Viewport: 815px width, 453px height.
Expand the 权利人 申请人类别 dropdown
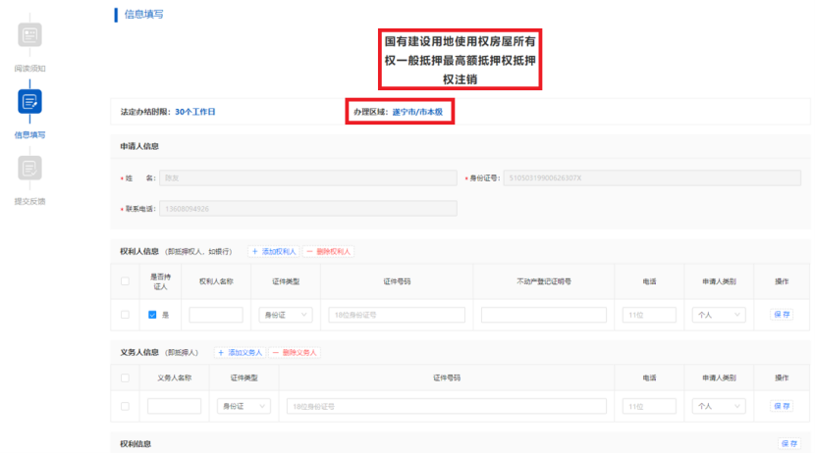[x=716, y=315]
